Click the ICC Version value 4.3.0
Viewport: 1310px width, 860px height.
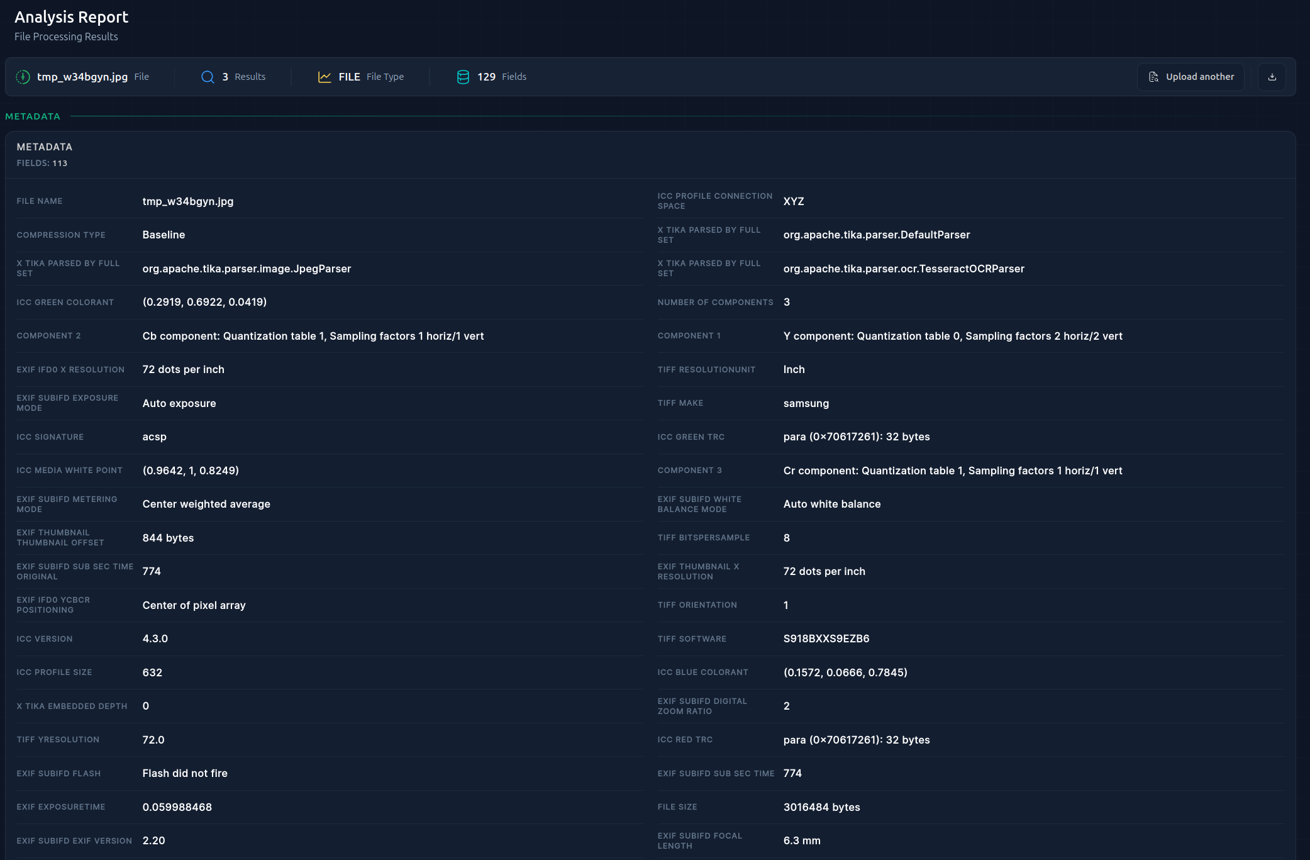pos(155,639)
